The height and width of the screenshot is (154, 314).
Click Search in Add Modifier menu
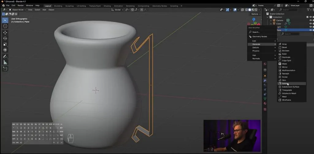click(262, 32)
